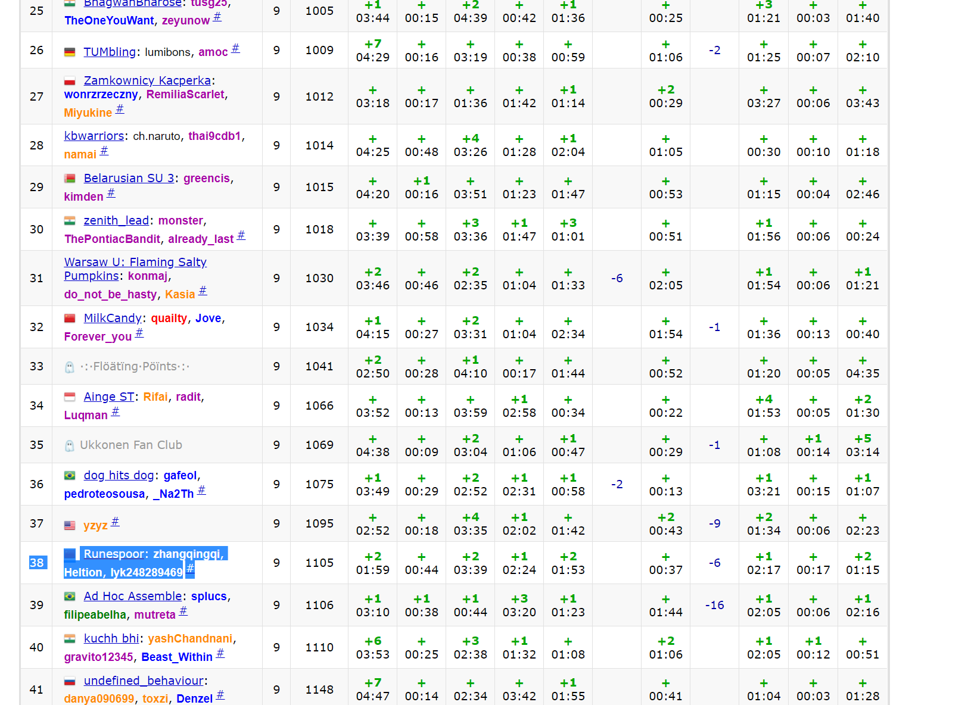The width and height of the screenshot is (968, 705).
Task: Open the Ainge ST team link
Action: tap(108, 397)
